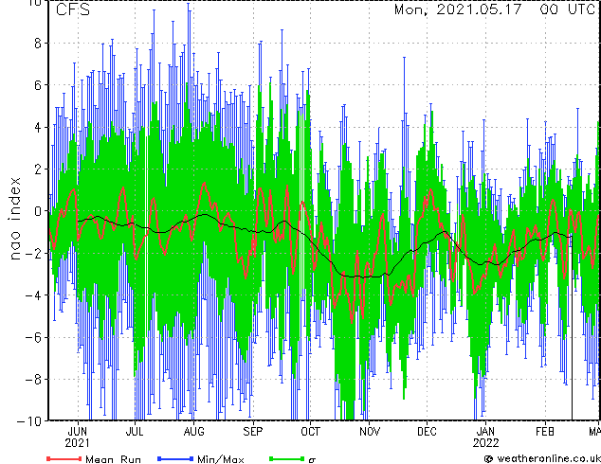Click the JUL axis label

pos(135,432)
